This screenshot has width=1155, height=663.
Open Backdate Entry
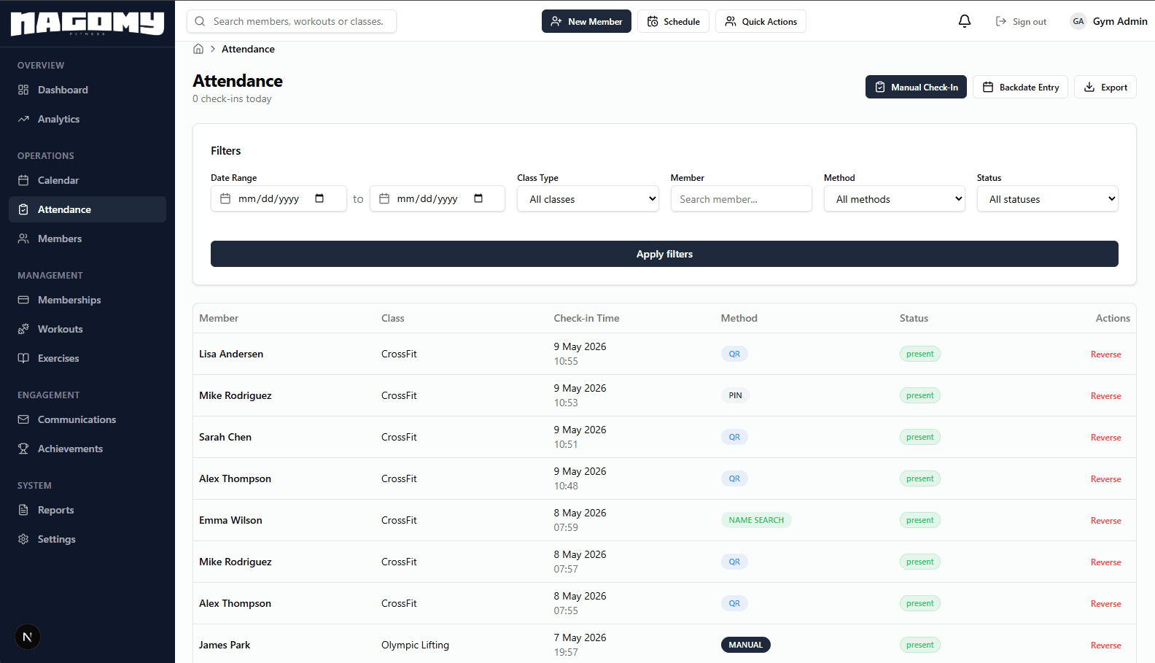(x=1021, y=87)
